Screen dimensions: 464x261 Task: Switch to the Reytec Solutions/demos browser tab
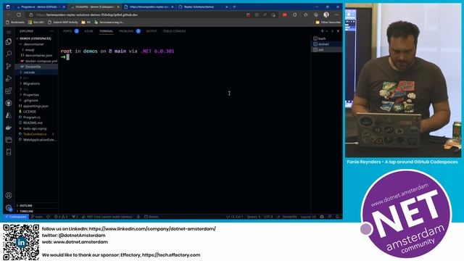(203, 7)
